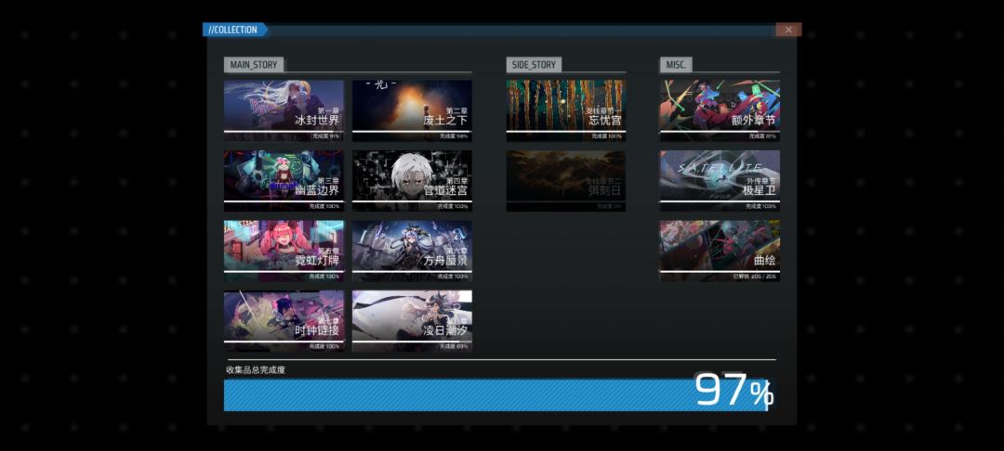Click the blue total completion progress bar
1004x451 pixels.
496,395
